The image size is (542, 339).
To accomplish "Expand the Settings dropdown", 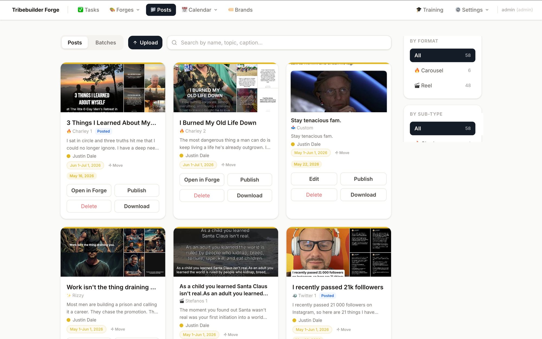I will [x=472, y=10].
